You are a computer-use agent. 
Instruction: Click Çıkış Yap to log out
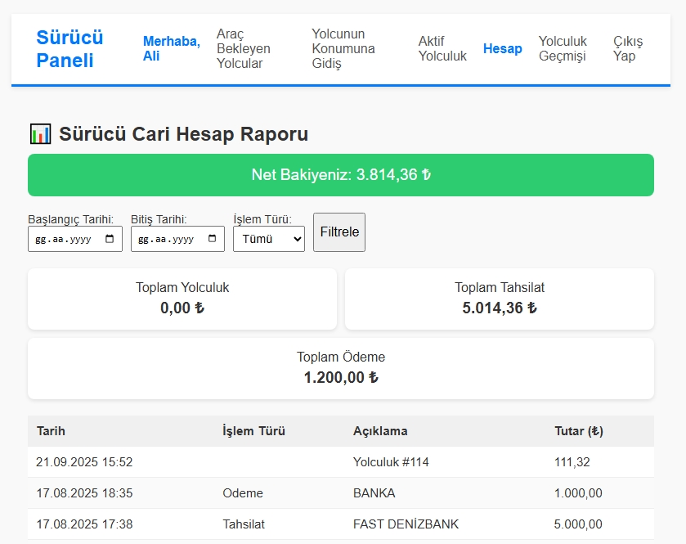(626, 49)
